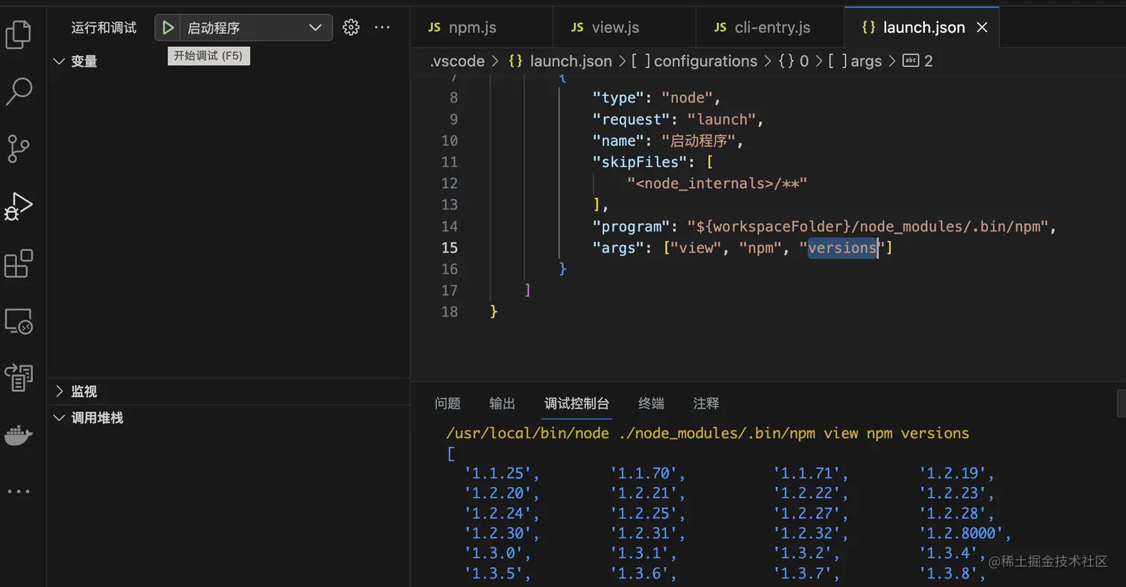Show additional views ellipsis in activity bar
This screenshot has width=1126, height=587.
point(19,491)
